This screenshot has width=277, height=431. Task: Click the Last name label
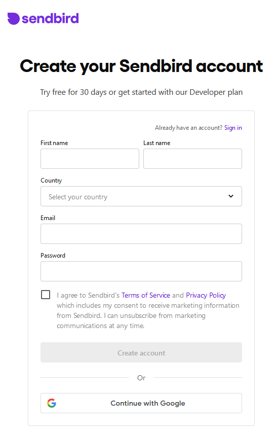(157, 143)
